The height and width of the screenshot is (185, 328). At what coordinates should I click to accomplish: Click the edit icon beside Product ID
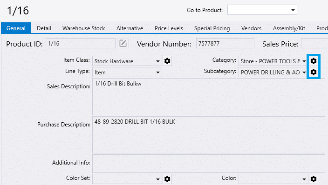[123, 43]
